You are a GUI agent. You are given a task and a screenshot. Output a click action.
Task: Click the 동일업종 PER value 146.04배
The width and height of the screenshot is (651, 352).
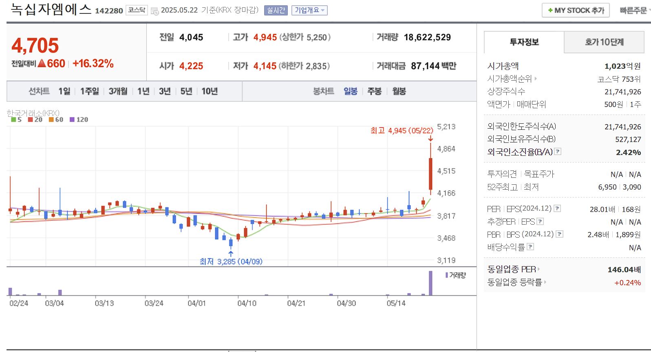624,269
